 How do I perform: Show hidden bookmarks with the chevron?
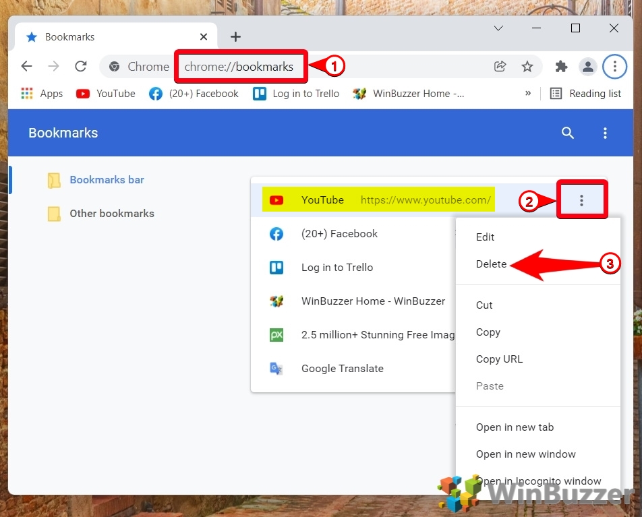click(528, 94)
